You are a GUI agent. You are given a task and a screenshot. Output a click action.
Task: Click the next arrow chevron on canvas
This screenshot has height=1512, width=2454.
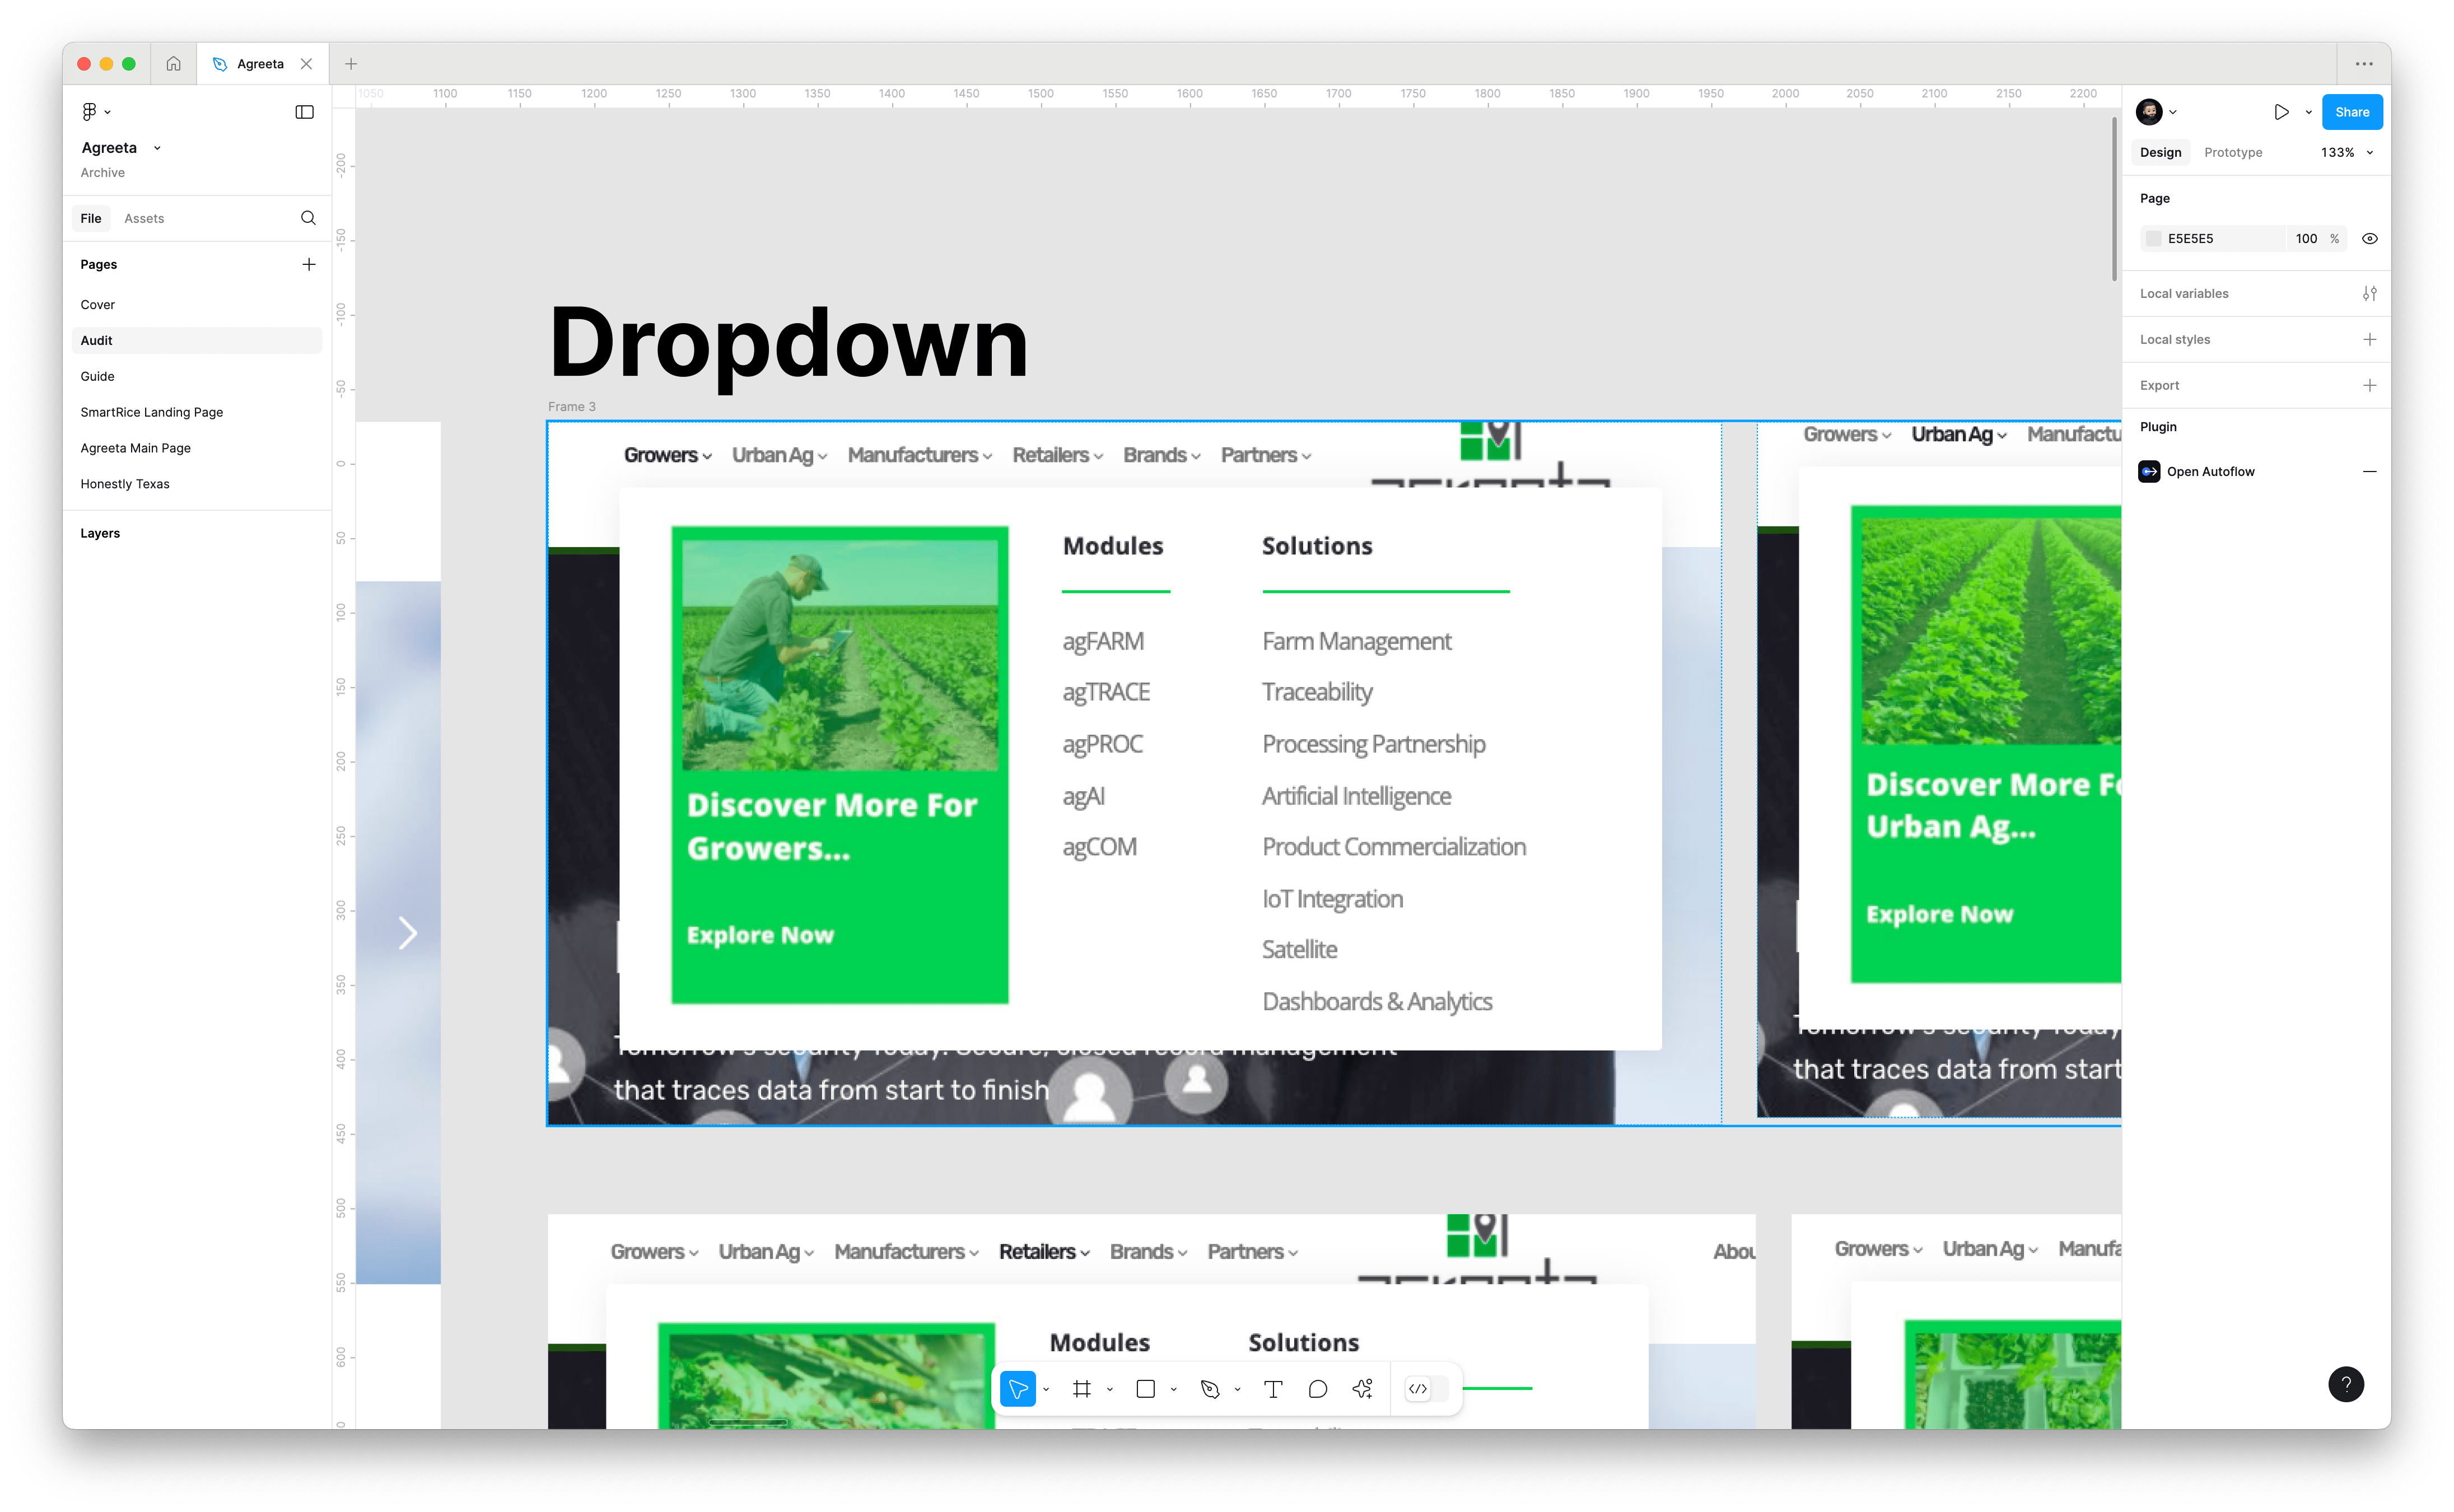[407, 932]
